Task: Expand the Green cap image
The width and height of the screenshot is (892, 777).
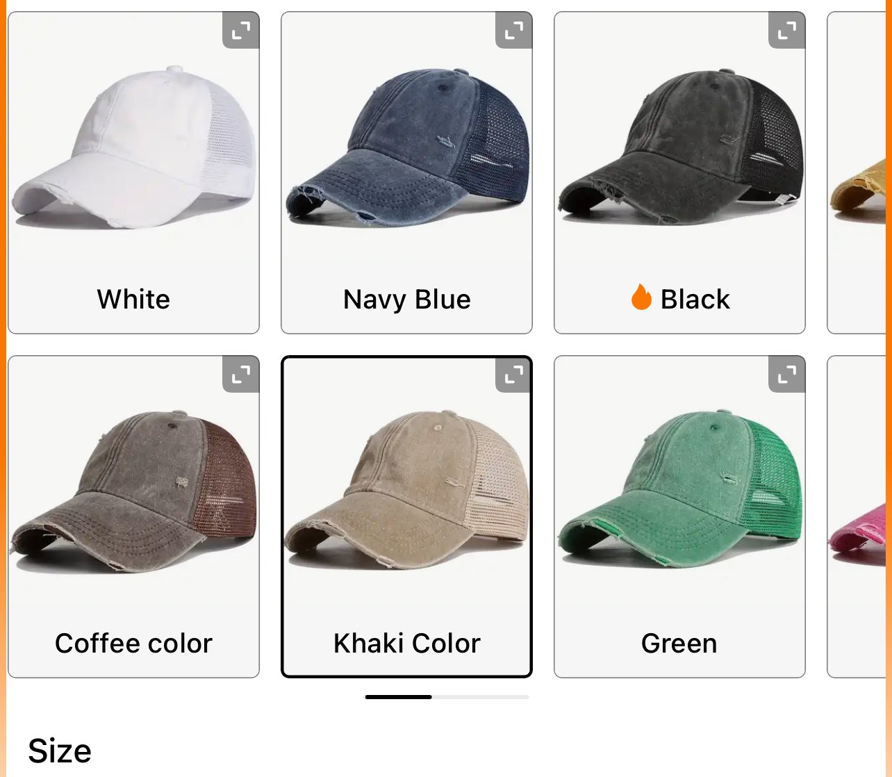Action: tap(786, 375)
